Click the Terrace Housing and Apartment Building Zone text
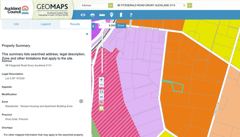The width and height of the screenshot is (240, 137). point(39,106)
